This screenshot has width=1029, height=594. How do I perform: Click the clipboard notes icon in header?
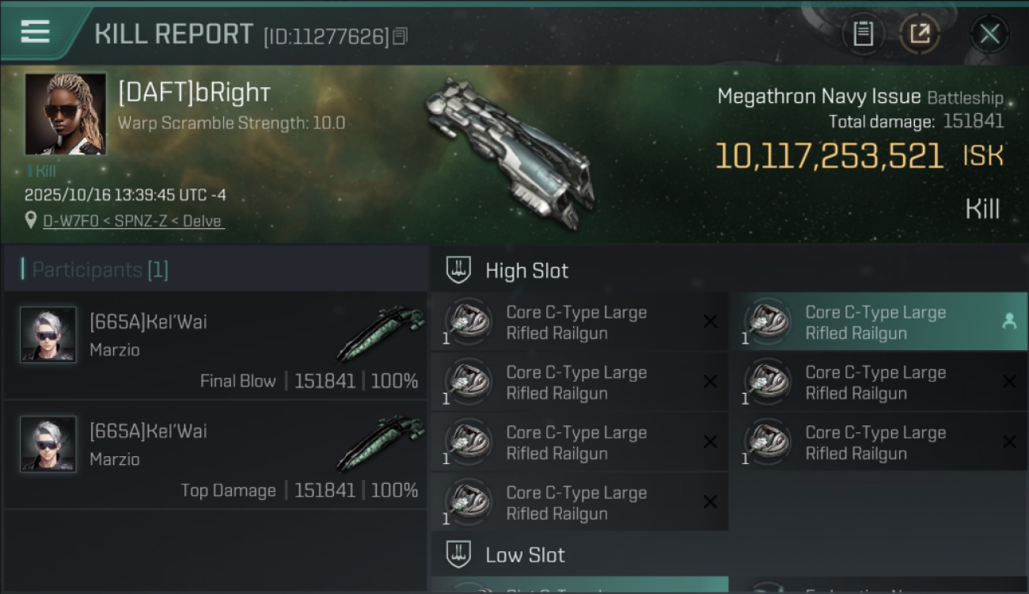point(863,34)
